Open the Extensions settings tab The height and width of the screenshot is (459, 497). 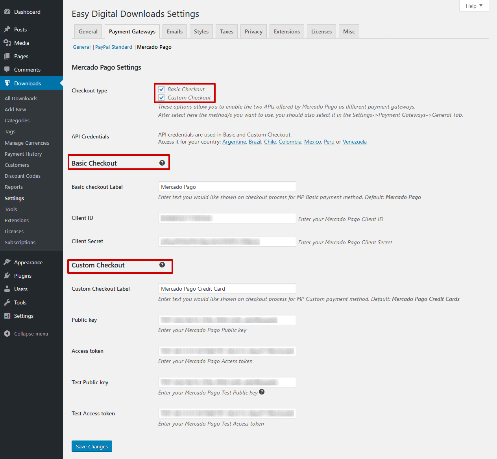coord(287,31)
